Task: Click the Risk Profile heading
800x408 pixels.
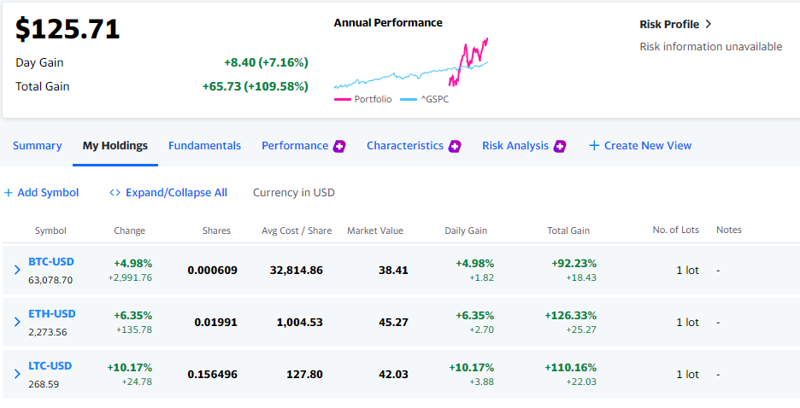Action: (669, 24)
